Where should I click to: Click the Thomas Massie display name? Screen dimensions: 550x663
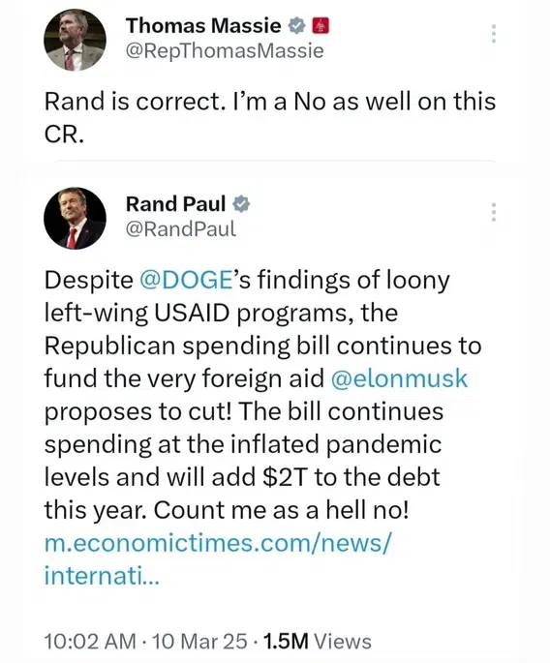click(203, 26)
